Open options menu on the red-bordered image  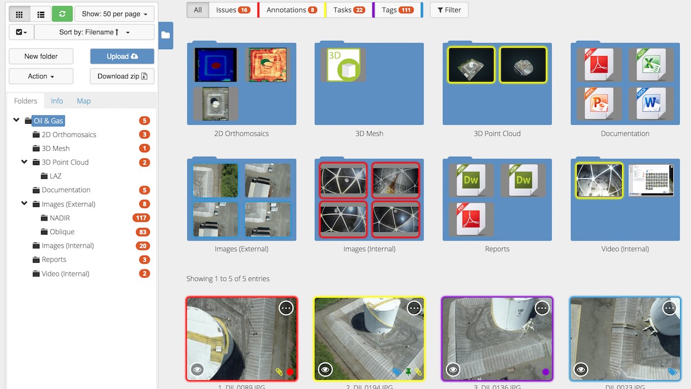pyautogui.click(x=286, y=308)
